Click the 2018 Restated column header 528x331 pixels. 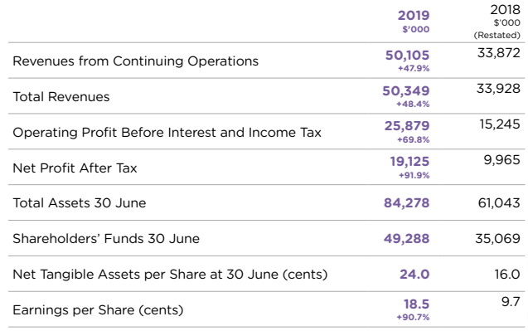pos(497,22)
